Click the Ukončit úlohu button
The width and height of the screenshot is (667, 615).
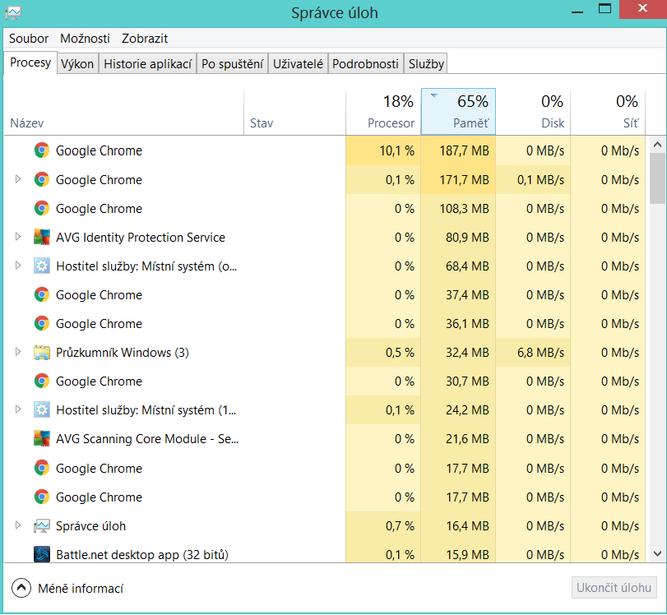click(x=614, y=588)
